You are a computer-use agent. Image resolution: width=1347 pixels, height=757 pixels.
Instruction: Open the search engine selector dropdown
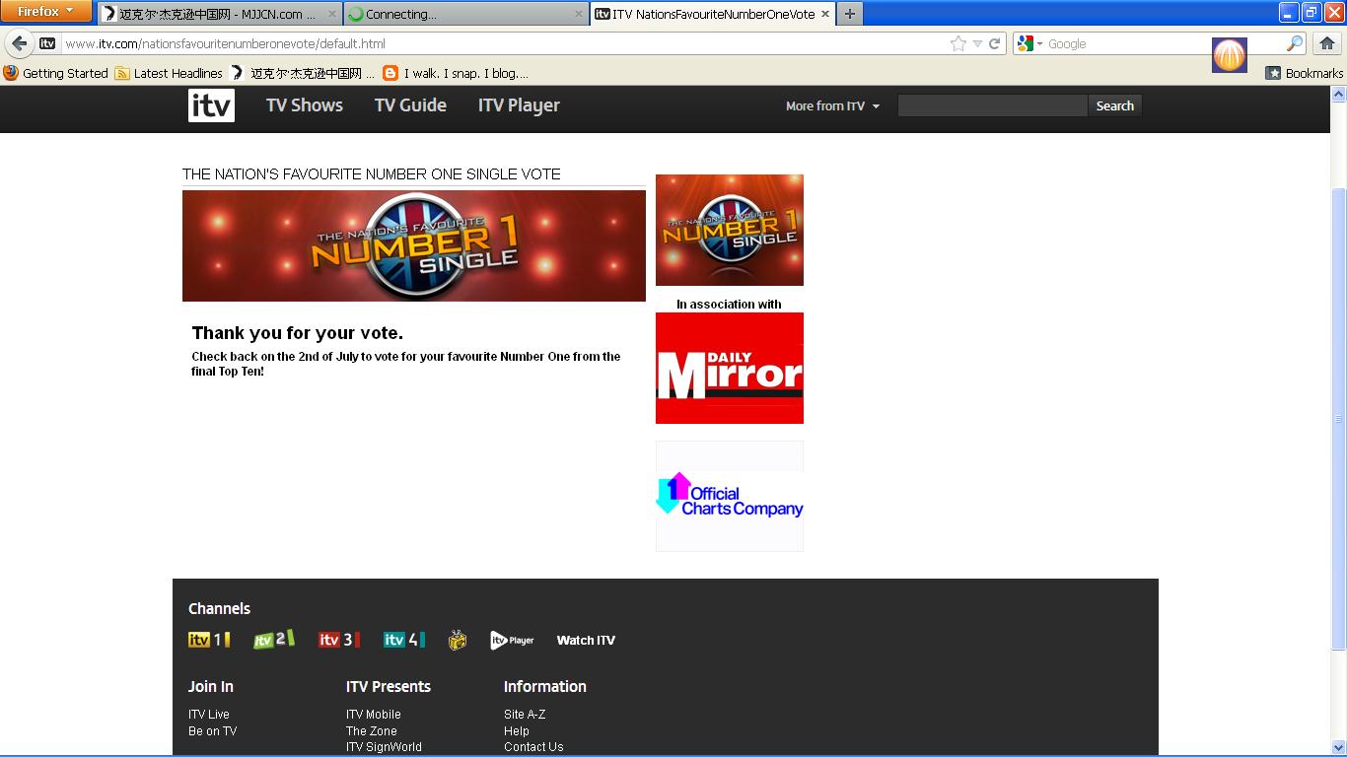pos(1030,43)
